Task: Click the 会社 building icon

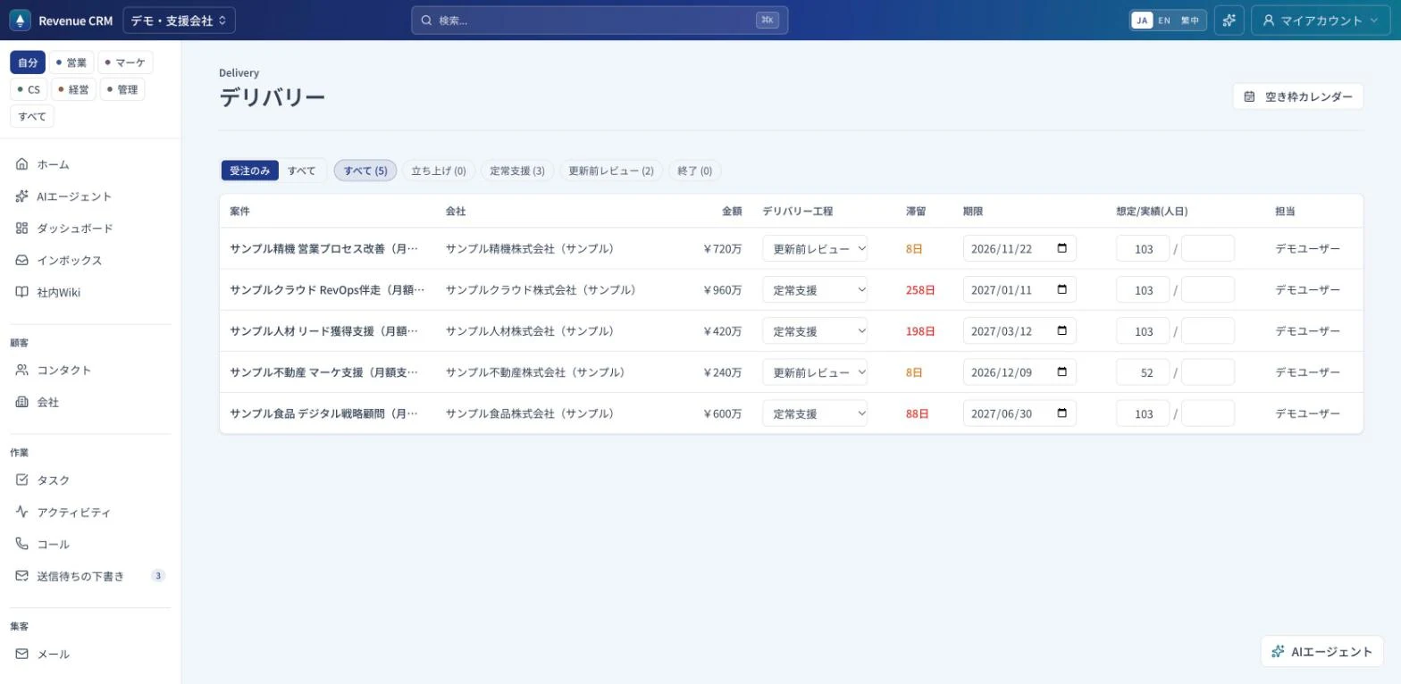Action: click(x=22, y=402)
